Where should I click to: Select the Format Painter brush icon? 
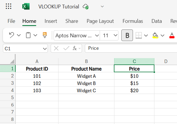point(45,35)
